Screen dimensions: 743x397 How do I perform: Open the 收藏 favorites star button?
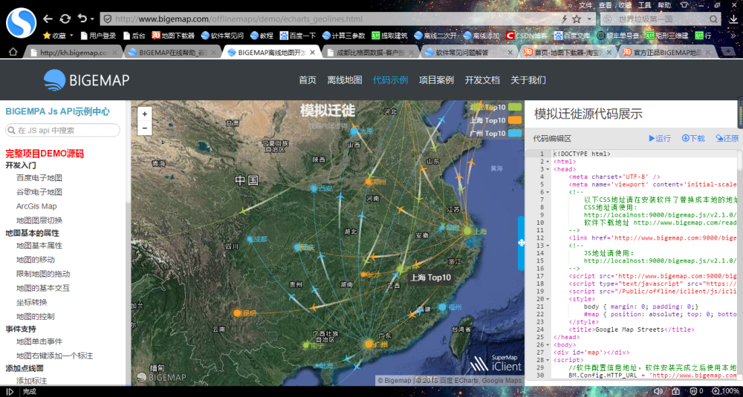tap(54, 36)
